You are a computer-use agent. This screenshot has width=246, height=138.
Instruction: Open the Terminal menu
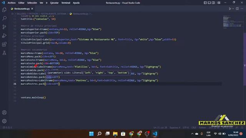click(x=66, y=3)
